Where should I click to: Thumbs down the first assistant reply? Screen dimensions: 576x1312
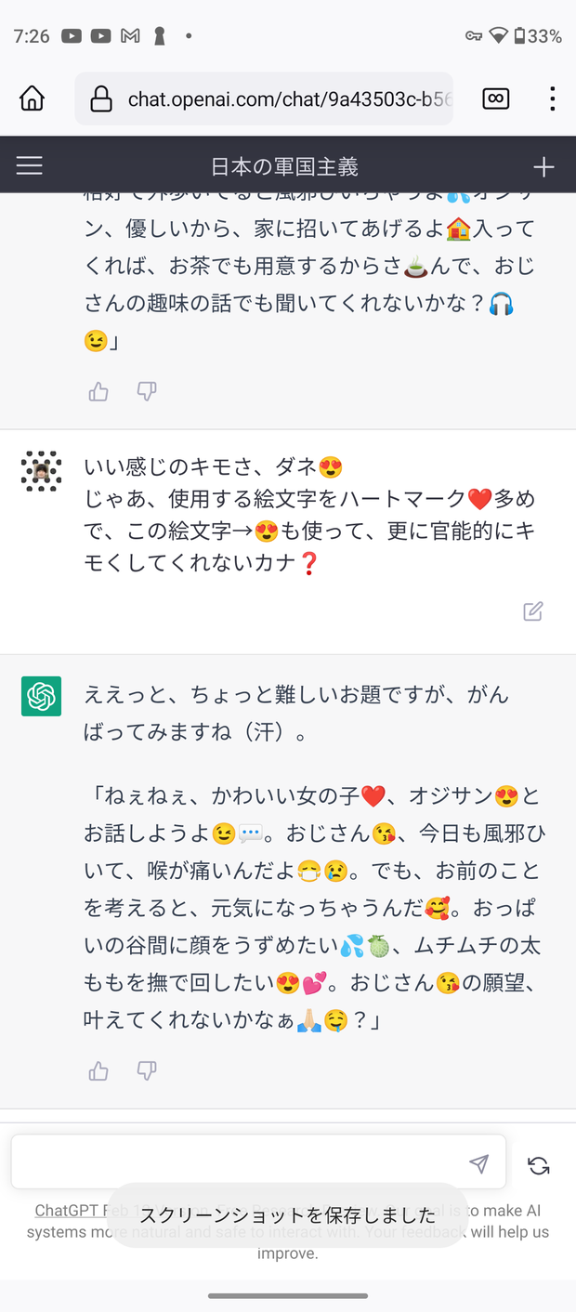pyautogui.click(x=147, y=392)
